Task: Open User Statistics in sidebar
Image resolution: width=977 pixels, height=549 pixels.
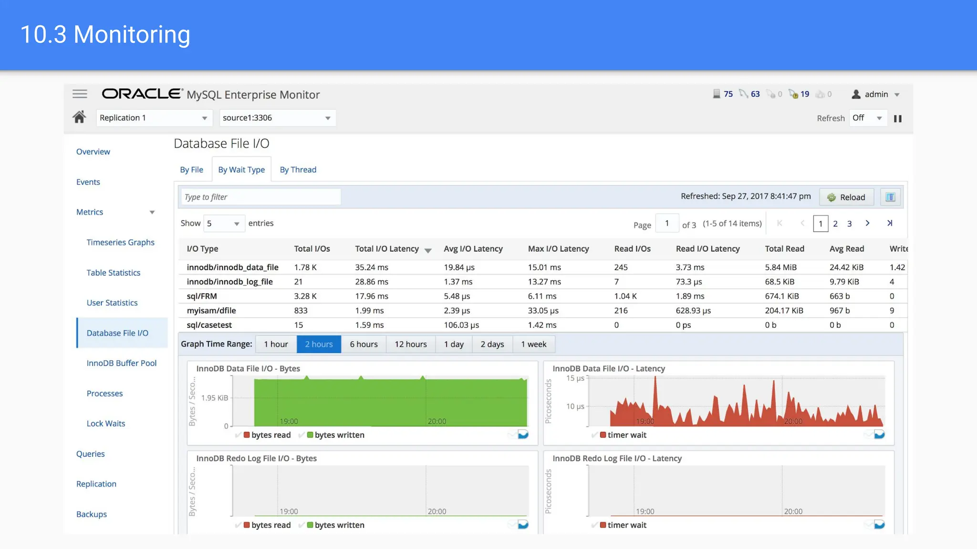Action: pos(112,303)
